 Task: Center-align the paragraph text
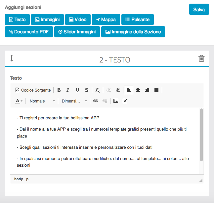click(138, 90)
